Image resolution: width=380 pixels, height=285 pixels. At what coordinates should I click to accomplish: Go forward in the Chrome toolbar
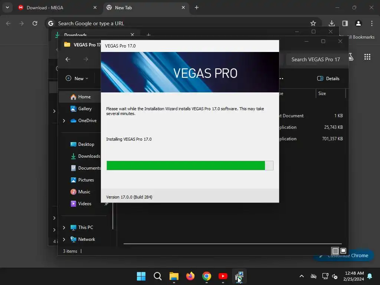click(22, 23)
